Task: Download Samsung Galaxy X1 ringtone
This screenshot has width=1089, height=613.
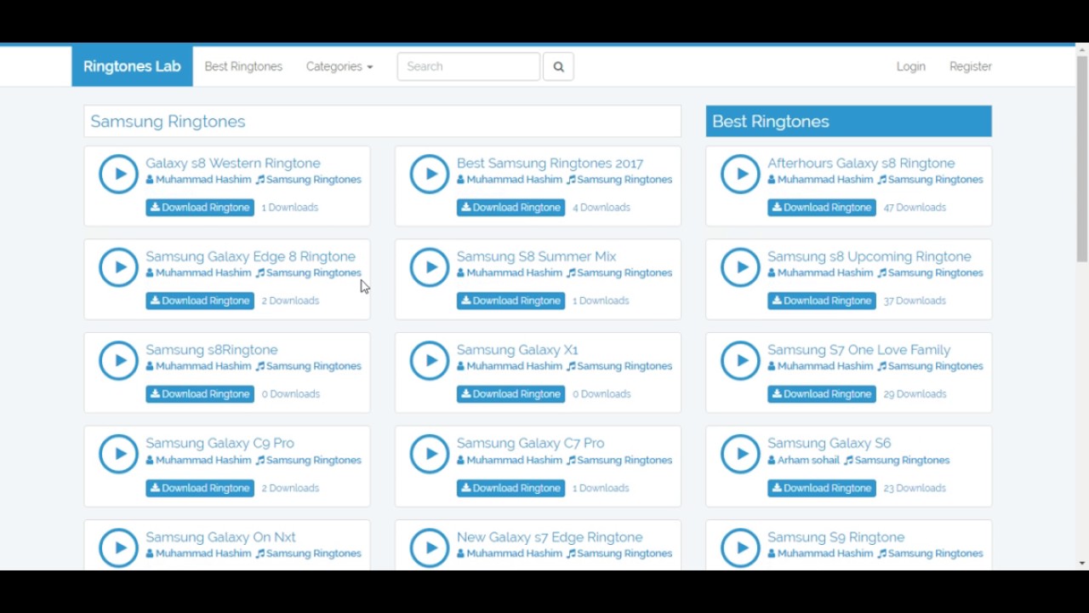Action: pyautogui.click(x=510, y=394)
